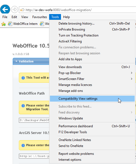This screenshot has width=136, height=164.
Task: Start InPrivate Browsing from the menu
Action: (x=92, y=29)
